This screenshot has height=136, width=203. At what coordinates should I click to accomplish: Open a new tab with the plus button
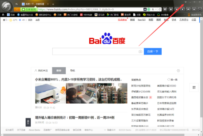(53, 4)
